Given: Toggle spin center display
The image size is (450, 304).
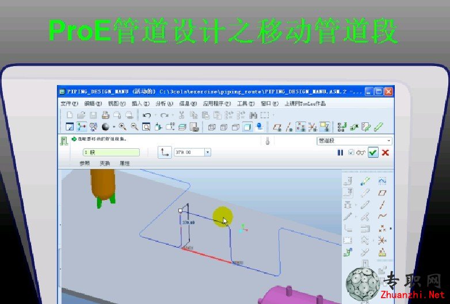Looking at the screenshot, I should 82,126.
